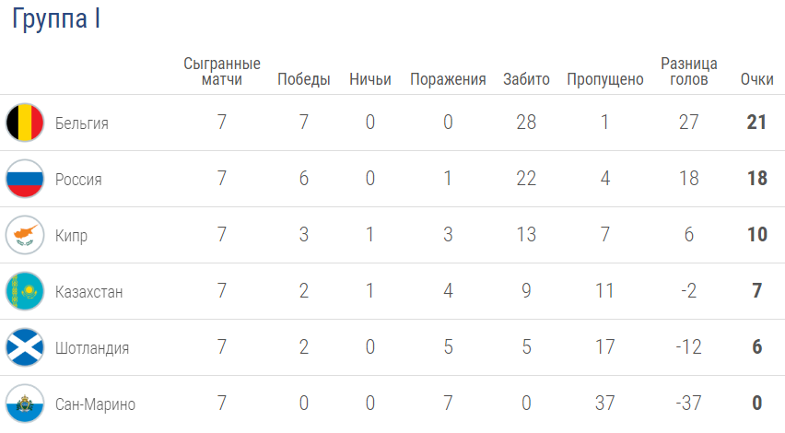Click the Сыгранные матчи column header
This screenshot has width=785, height=433.
click(222, 71)
